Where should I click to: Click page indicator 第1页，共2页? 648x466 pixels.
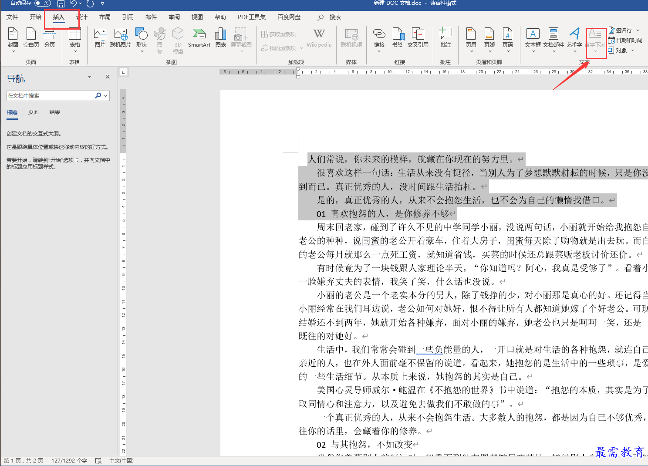pyautogui.click(x=24, y=460)
